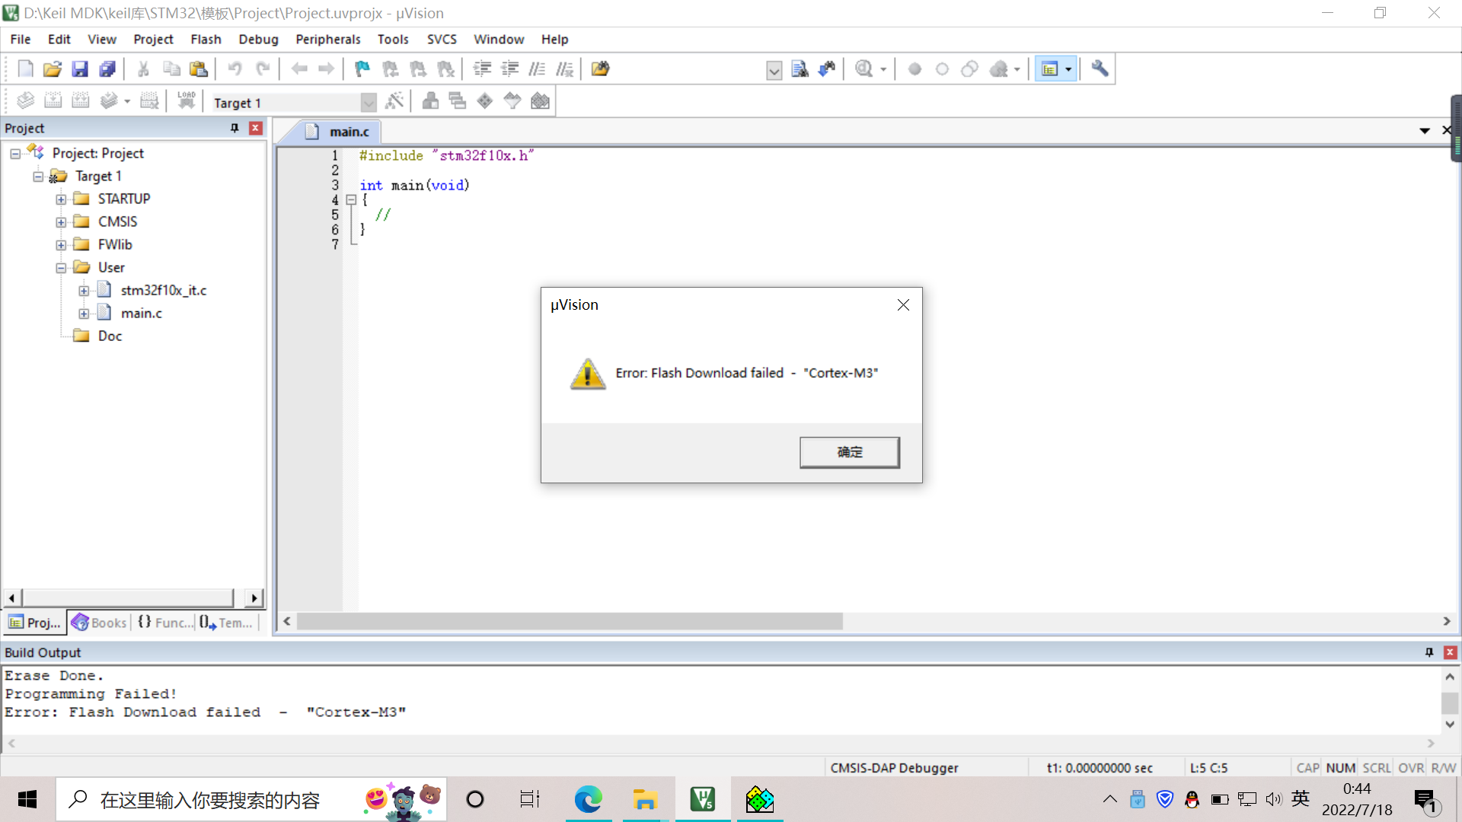Open Microsoft Edge from taskbar

coord(588,799)
